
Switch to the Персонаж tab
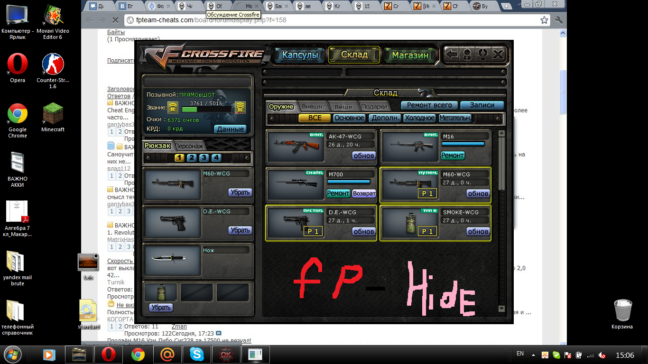[x=190, y=146]
